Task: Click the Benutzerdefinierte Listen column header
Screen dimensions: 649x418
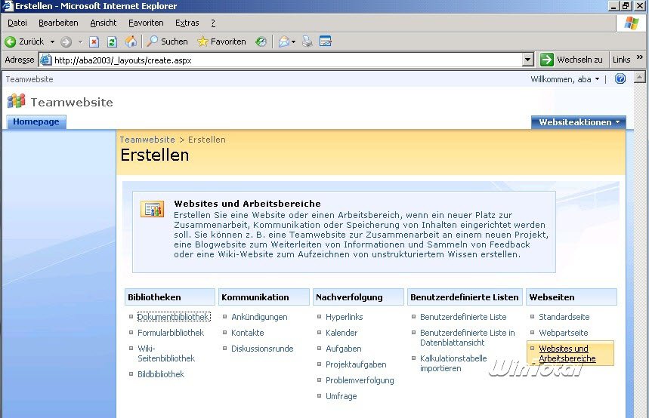Action: coord(465,297)
